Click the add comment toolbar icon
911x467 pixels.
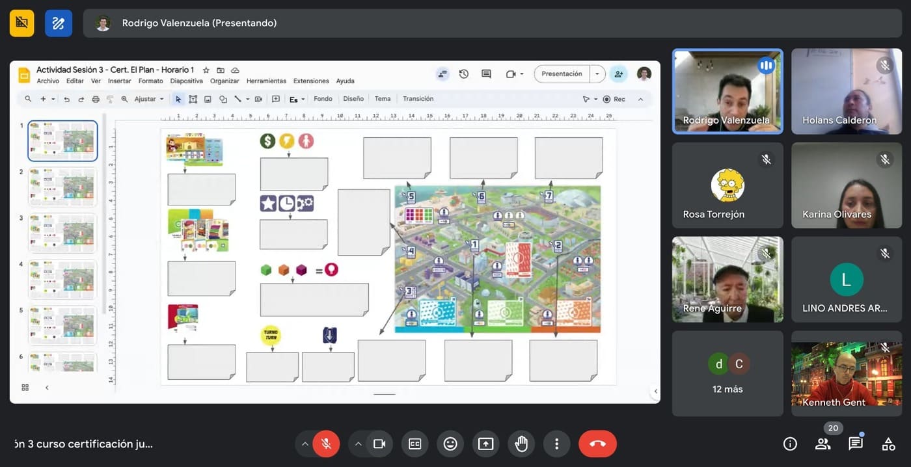click(276, 99)
